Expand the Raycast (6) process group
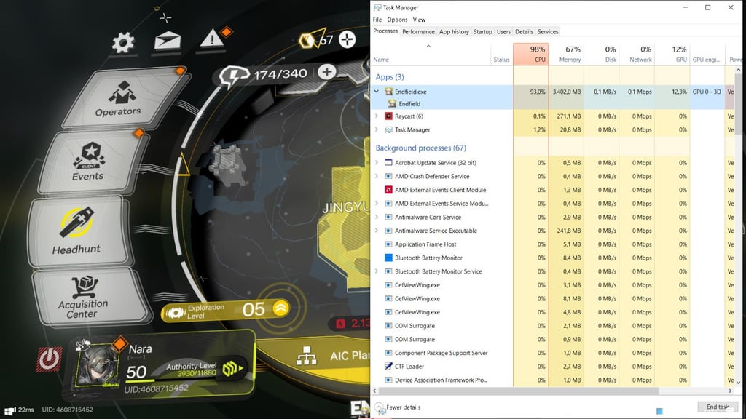746x419 pixels. [377, 116]
